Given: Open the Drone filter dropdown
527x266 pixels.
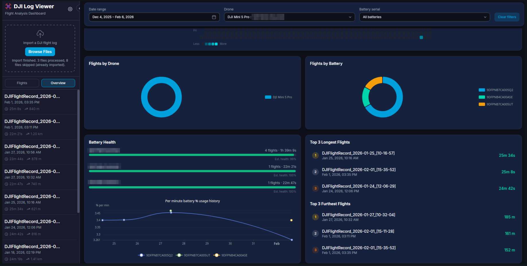Looking at the screenshot, I should [x=289, y=17].
